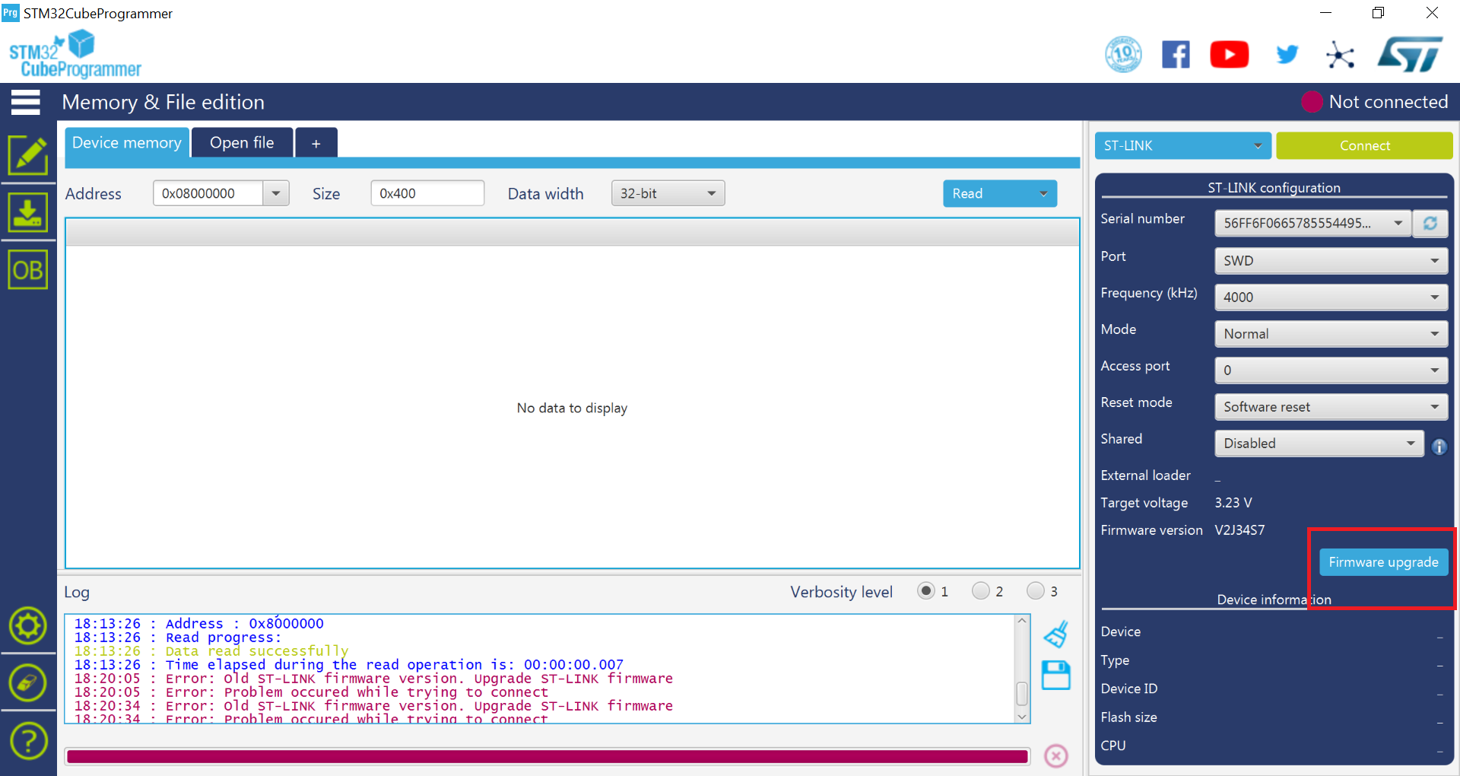Screen dimensions: 1460x776
Task: Open the Port SWD dropdown
Action: (1331, 260)
